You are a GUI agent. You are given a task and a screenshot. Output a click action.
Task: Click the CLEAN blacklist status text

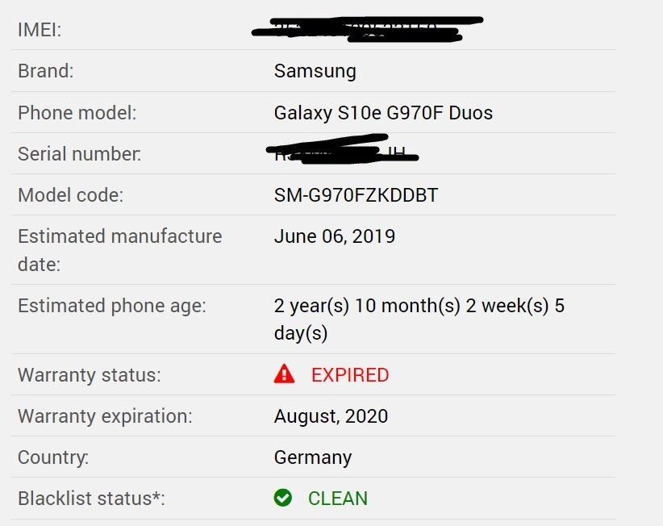338,498
